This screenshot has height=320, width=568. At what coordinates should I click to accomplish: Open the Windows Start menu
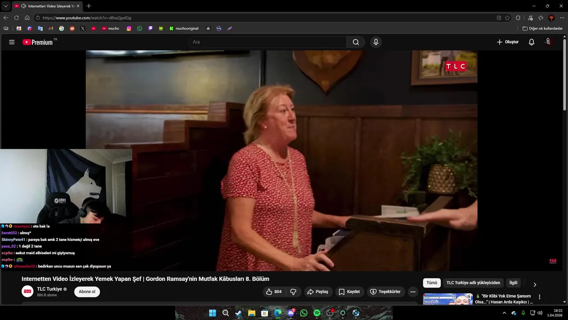coord(213,313)
